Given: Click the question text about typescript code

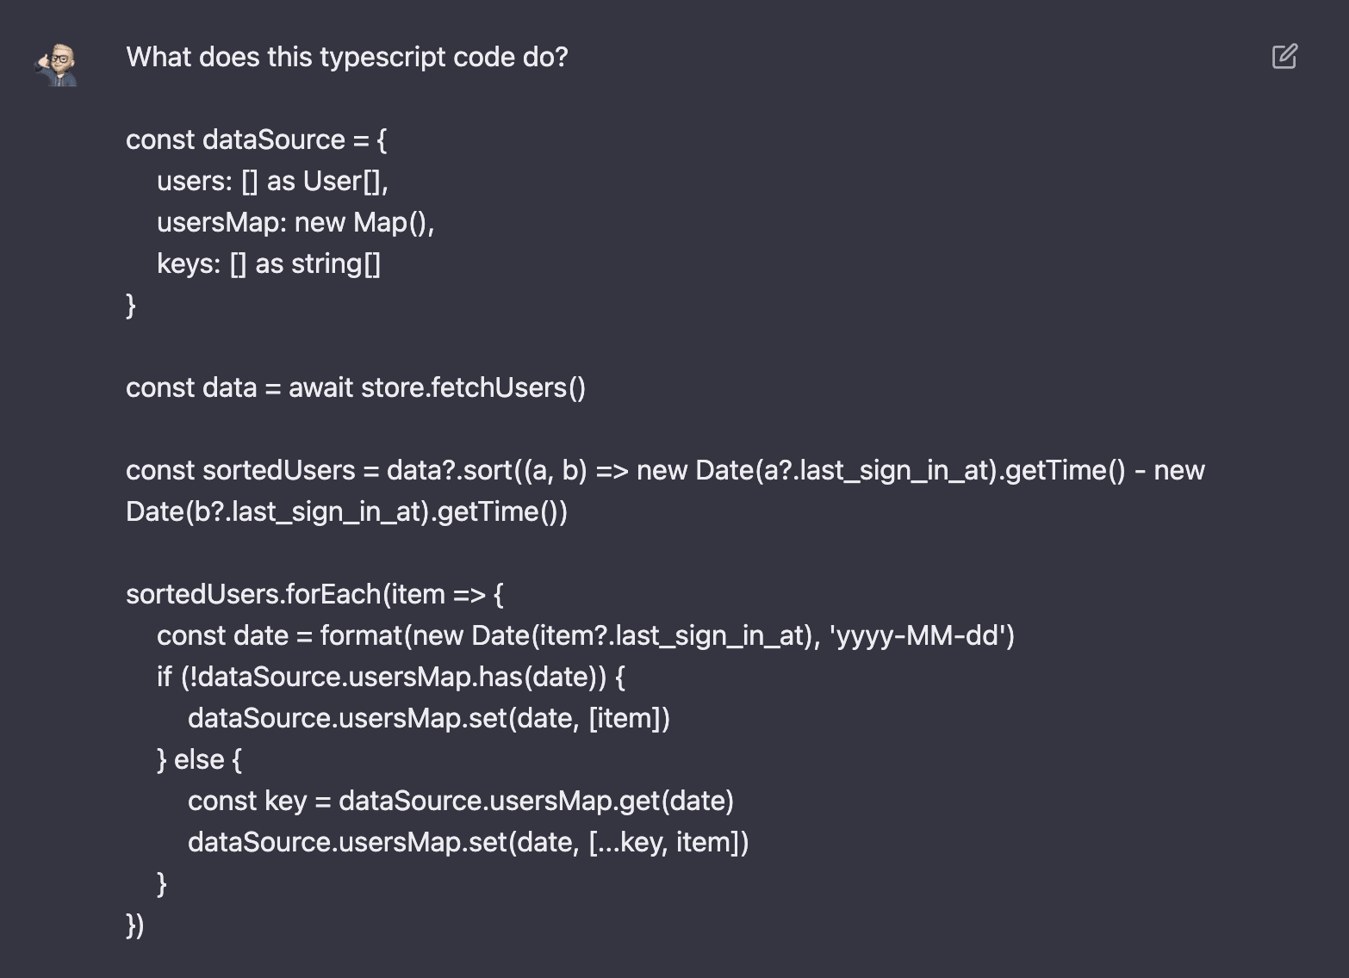Looking at the screenshot, I should [x=347, y=57].
